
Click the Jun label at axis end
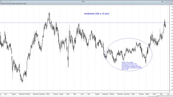point(168,94)
